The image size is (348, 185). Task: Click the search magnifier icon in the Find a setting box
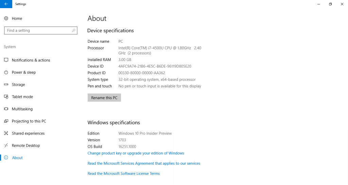(73, 30)
